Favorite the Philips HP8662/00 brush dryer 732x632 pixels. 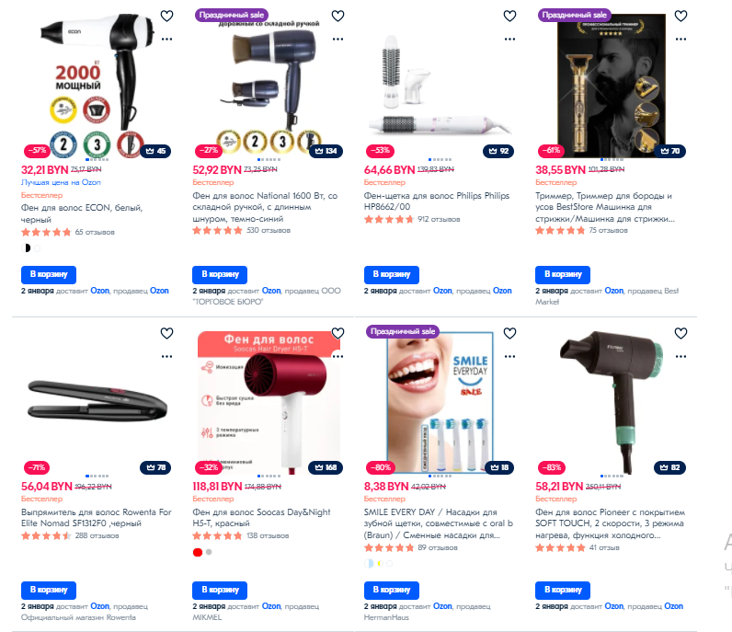pos(509,16)
